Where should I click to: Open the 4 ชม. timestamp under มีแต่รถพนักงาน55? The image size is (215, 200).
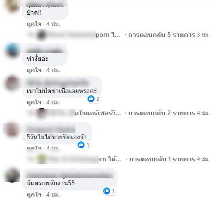pos(53,194)
